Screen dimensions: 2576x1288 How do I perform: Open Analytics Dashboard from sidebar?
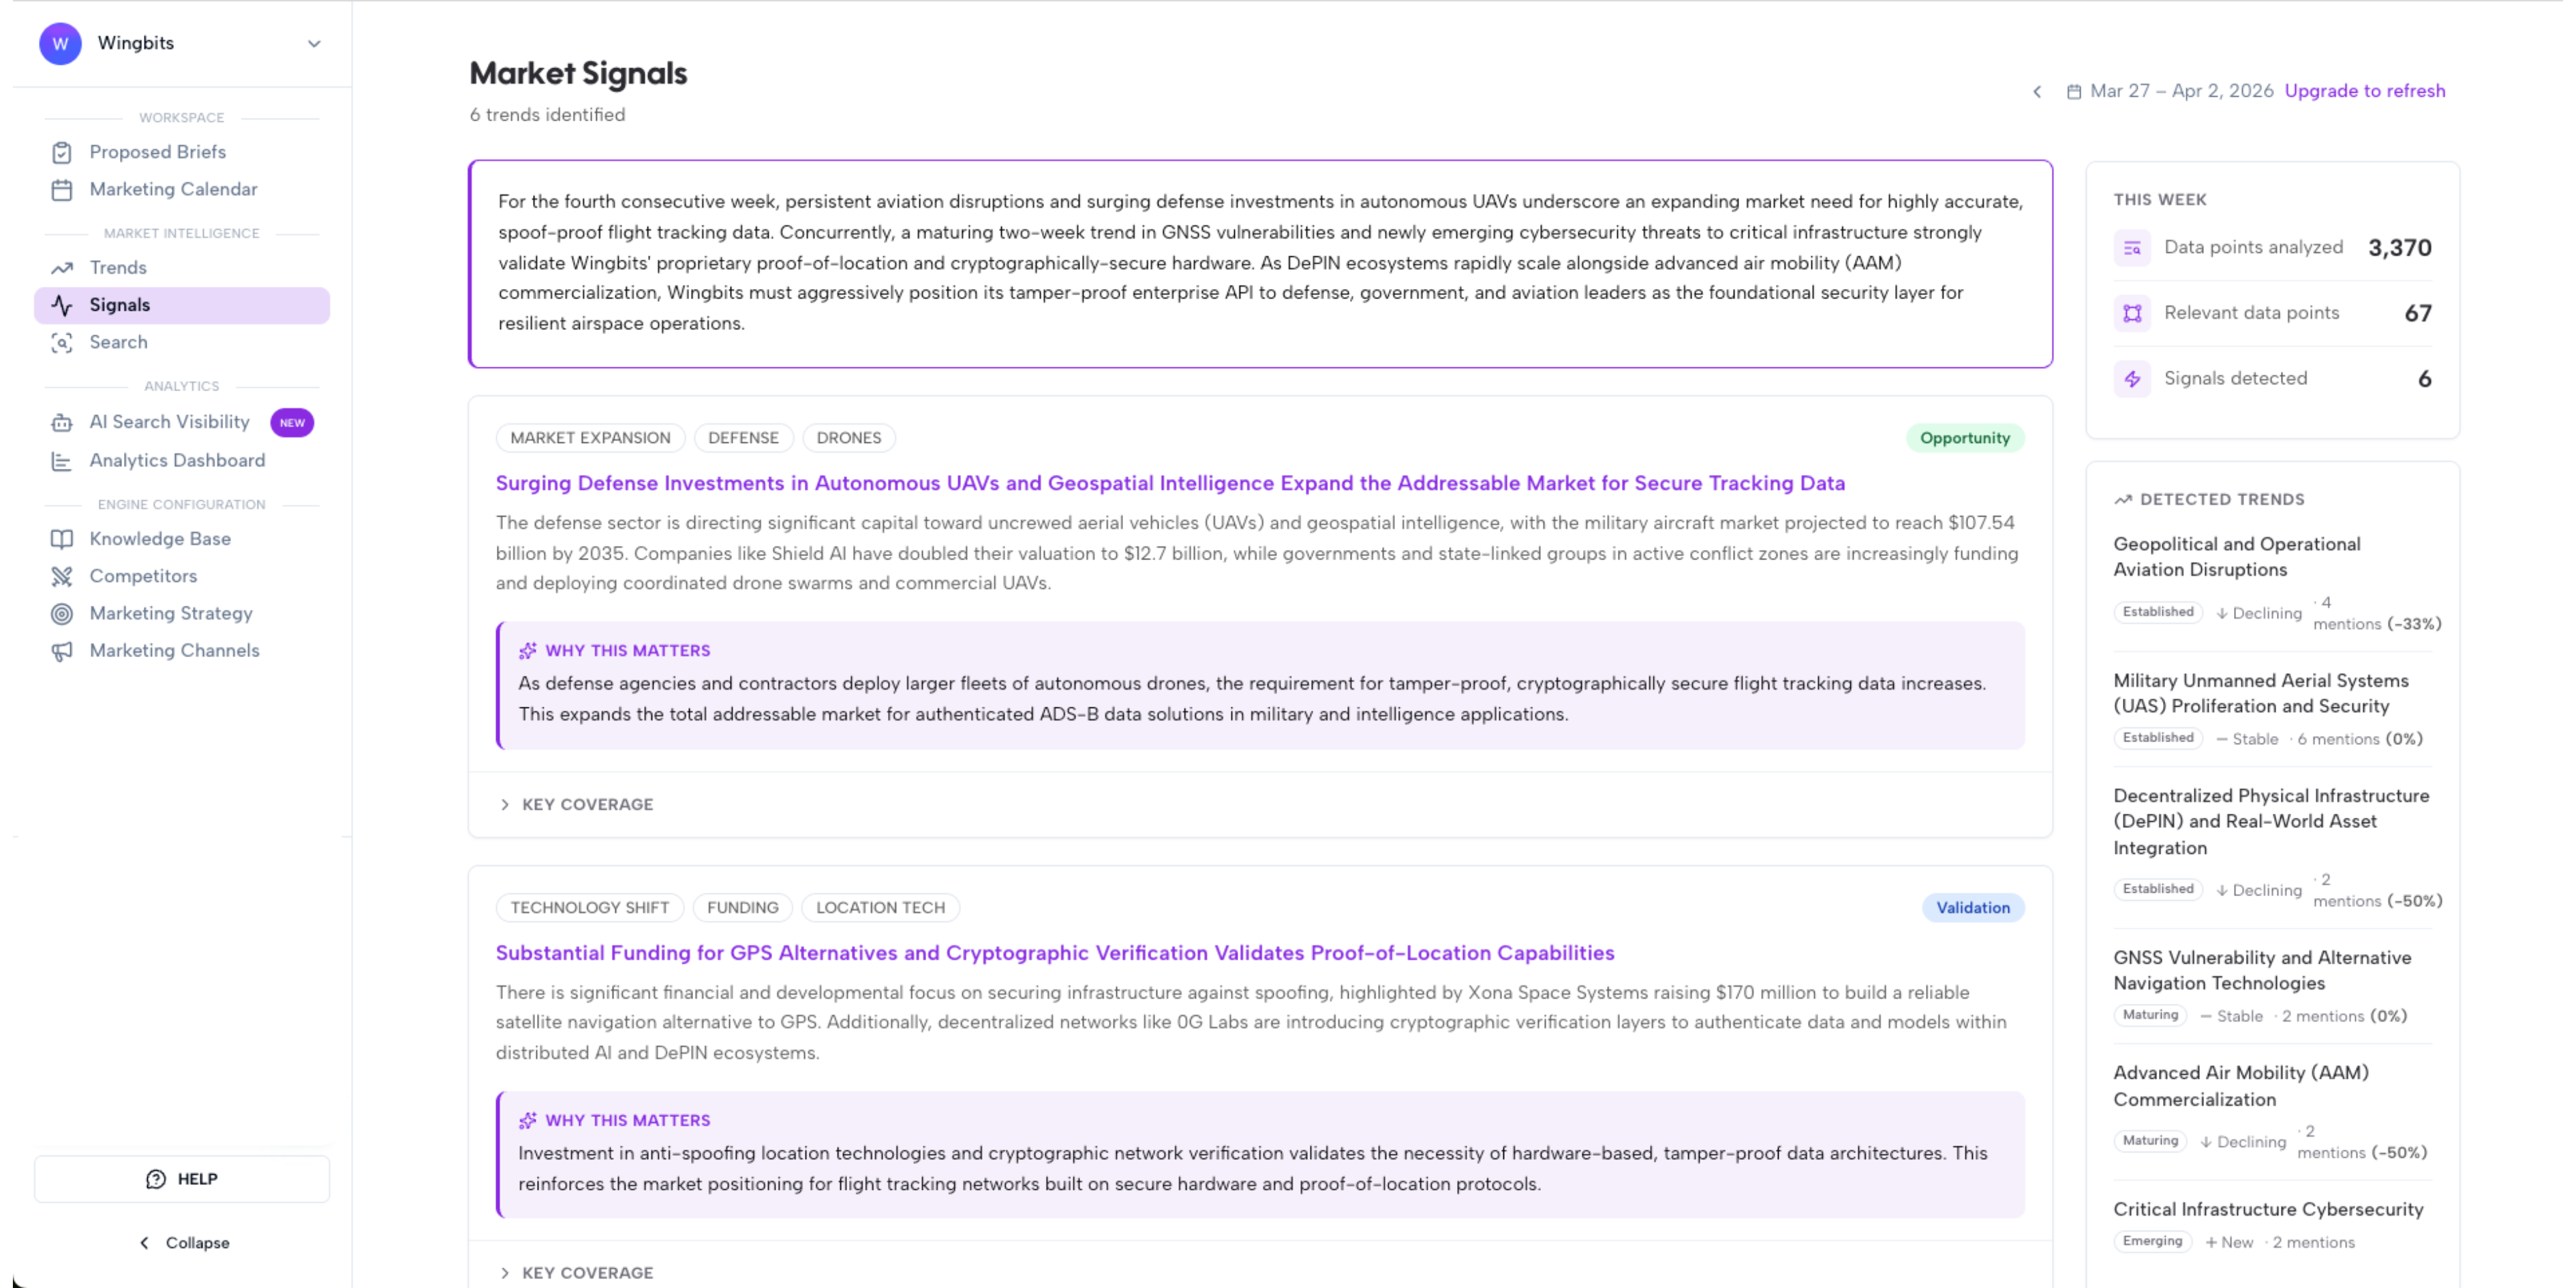pos(177,460)
